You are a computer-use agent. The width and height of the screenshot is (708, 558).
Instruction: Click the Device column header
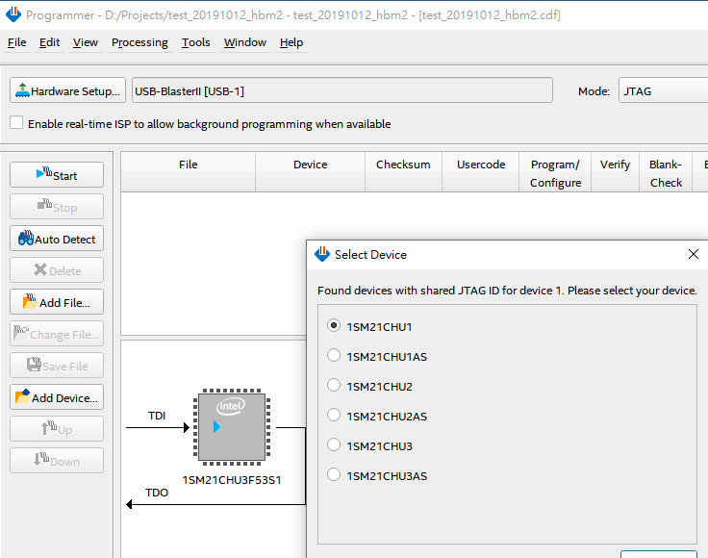point(310,172)
